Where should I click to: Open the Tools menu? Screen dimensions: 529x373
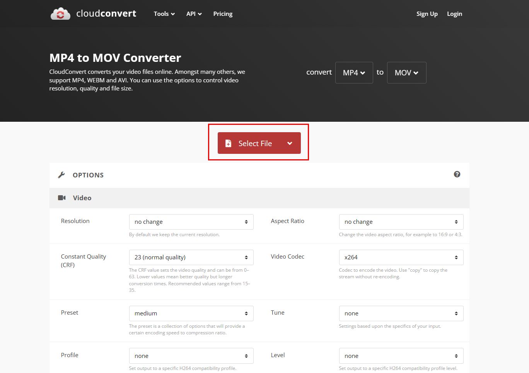pyautogui.click(x=164, y=14)
